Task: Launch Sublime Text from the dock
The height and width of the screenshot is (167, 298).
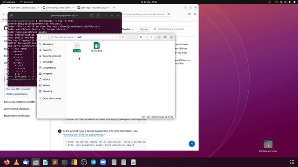Action: (55, 162)
